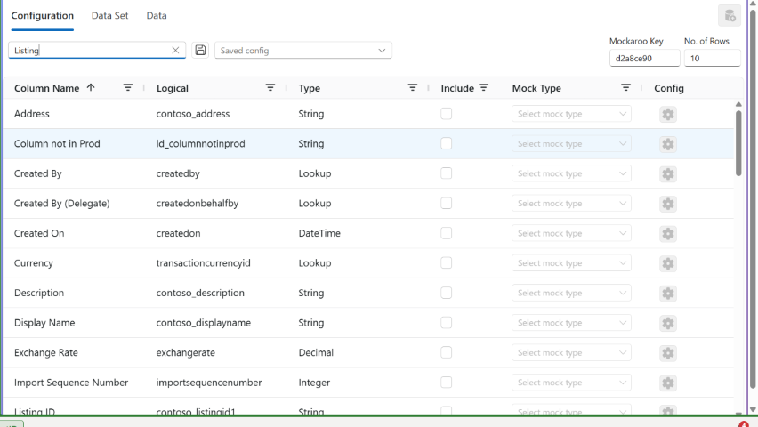This screenshot has height=427, width=758.
Task: Select the DateTime type cell
Action: [319, 233]
